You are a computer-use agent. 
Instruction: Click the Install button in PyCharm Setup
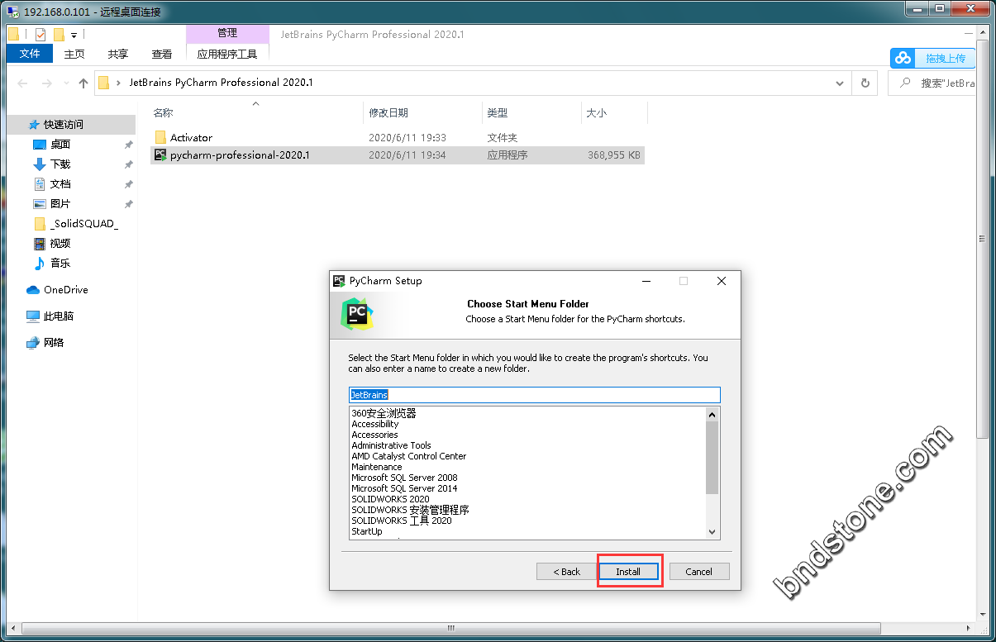point(628,572)
